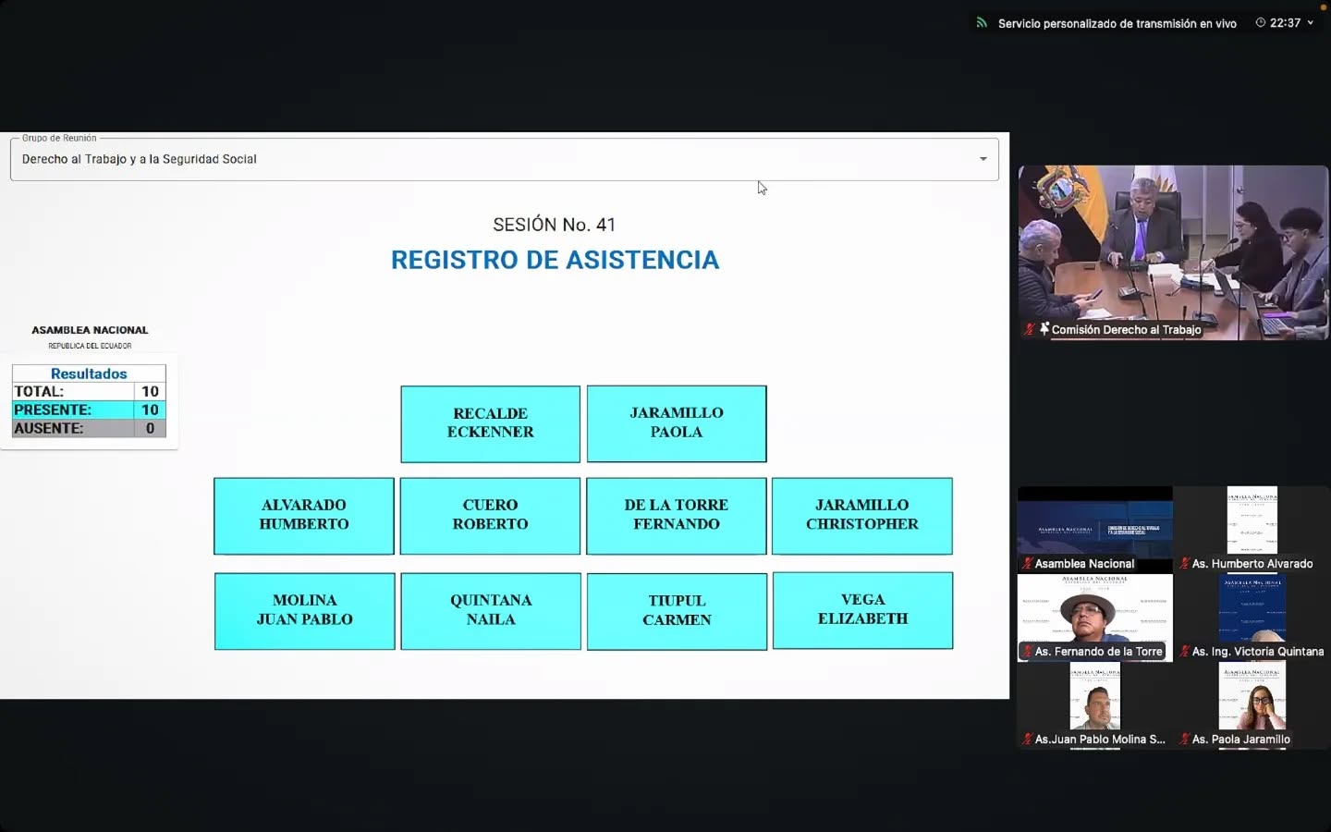The image size is (1331, 832).
Task: Click the pin icon on Comisión Derecho al Trabajo
Action: (1044, 329)
